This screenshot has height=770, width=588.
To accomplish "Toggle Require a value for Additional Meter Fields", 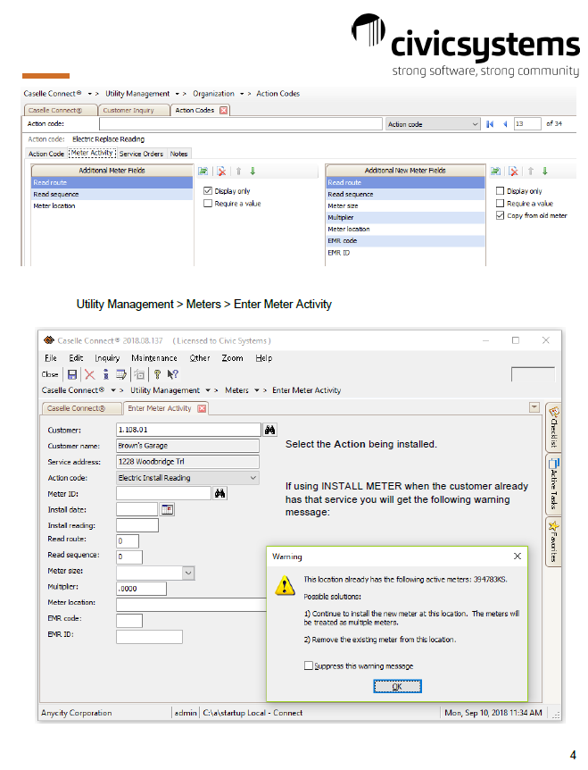I will tap(208, 204).
